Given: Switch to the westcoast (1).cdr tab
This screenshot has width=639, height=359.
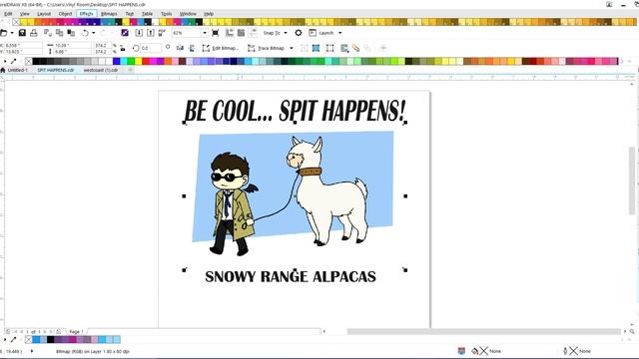Looking at the screenshot, I should [101, 70].
